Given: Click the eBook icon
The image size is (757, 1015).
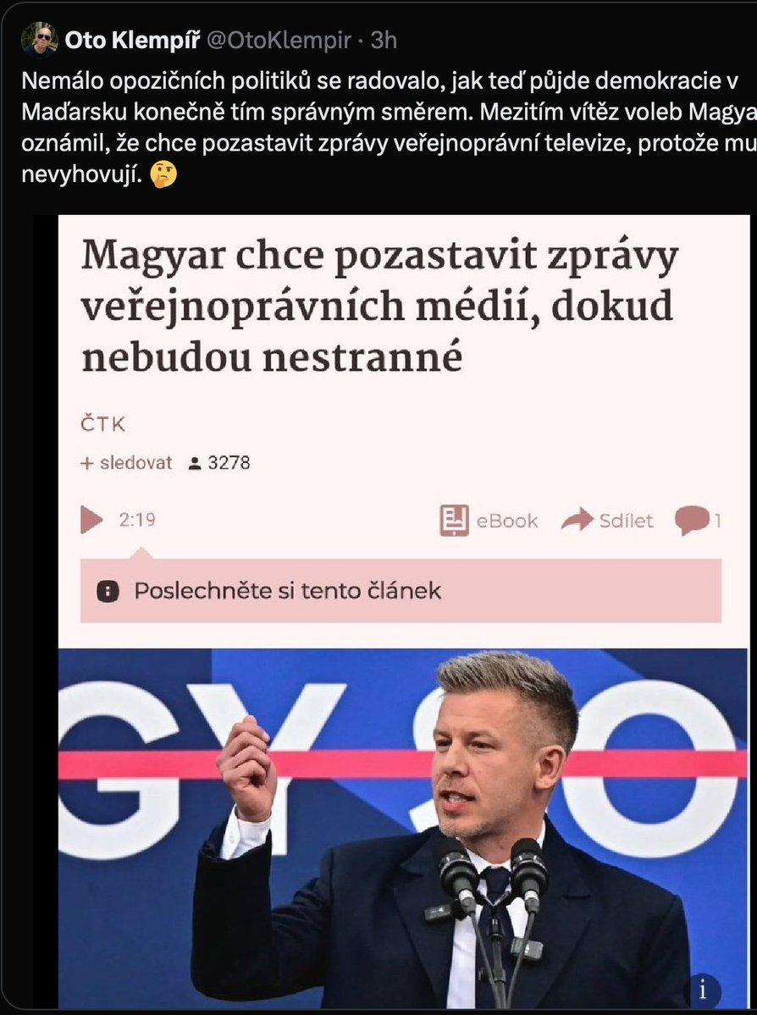Looking at the screenshot, I should (454, 521).
